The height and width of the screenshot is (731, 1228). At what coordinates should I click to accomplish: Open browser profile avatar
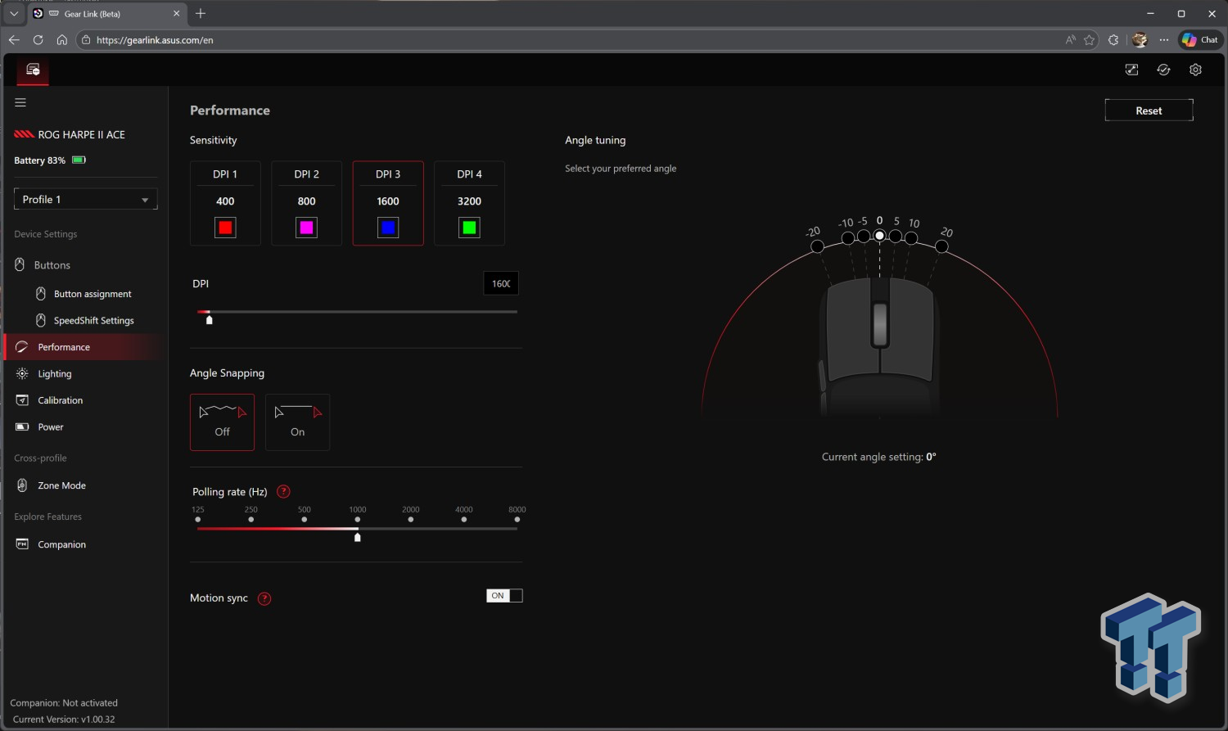[1139, 39]
